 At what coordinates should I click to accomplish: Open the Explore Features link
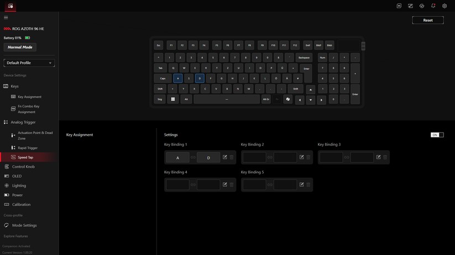click(x=15, y=236)
